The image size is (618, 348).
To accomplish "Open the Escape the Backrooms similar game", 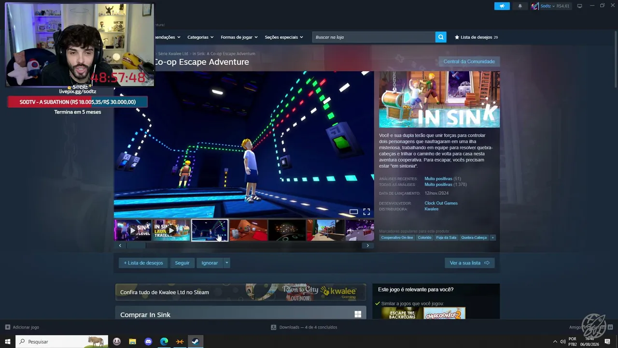I will click(x=402, y=313).
